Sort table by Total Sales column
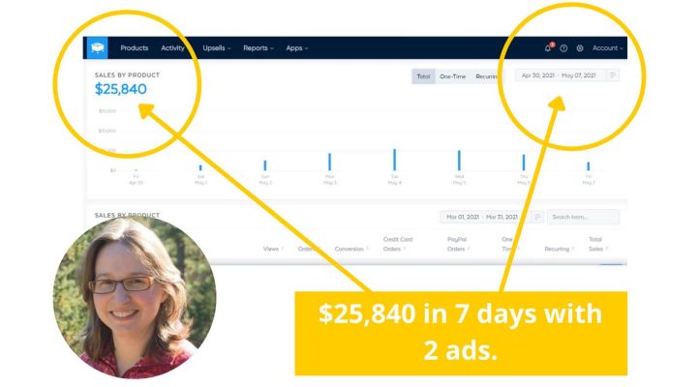Viewport: 700px width, 387px height. (597, 244)
